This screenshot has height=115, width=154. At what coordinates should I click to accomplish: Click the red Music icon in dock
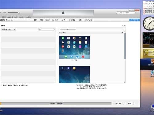coord(83,56)
